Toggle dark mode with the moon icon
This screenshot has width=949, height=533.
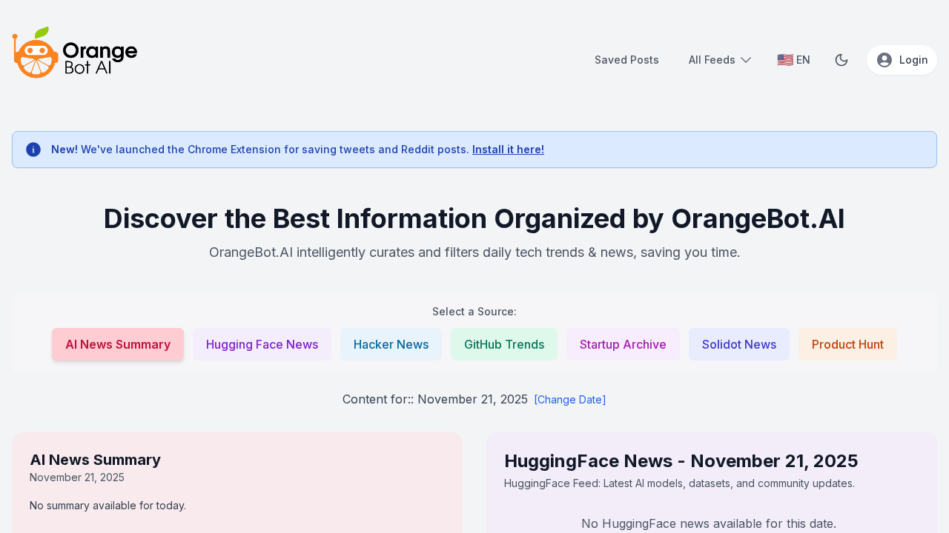point(840,59)
